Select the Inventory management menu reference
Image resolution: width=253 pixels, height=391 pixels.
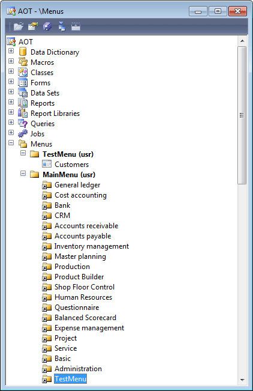point(92,246)
